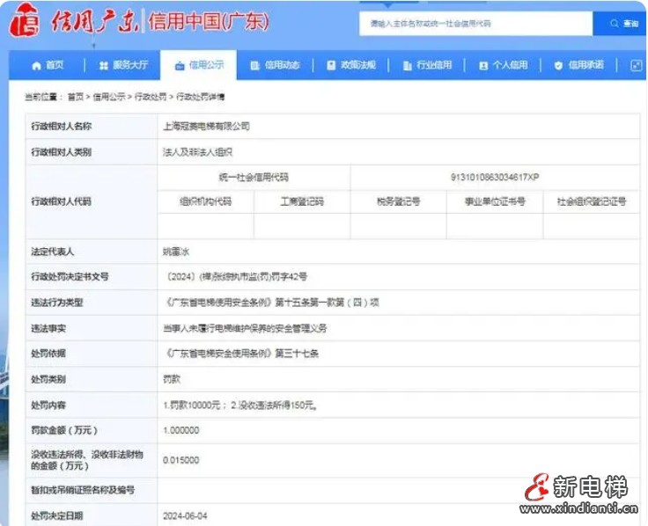Click the 行政相对人类别 row label
The image size is (648, 526).
click(61, 152)
